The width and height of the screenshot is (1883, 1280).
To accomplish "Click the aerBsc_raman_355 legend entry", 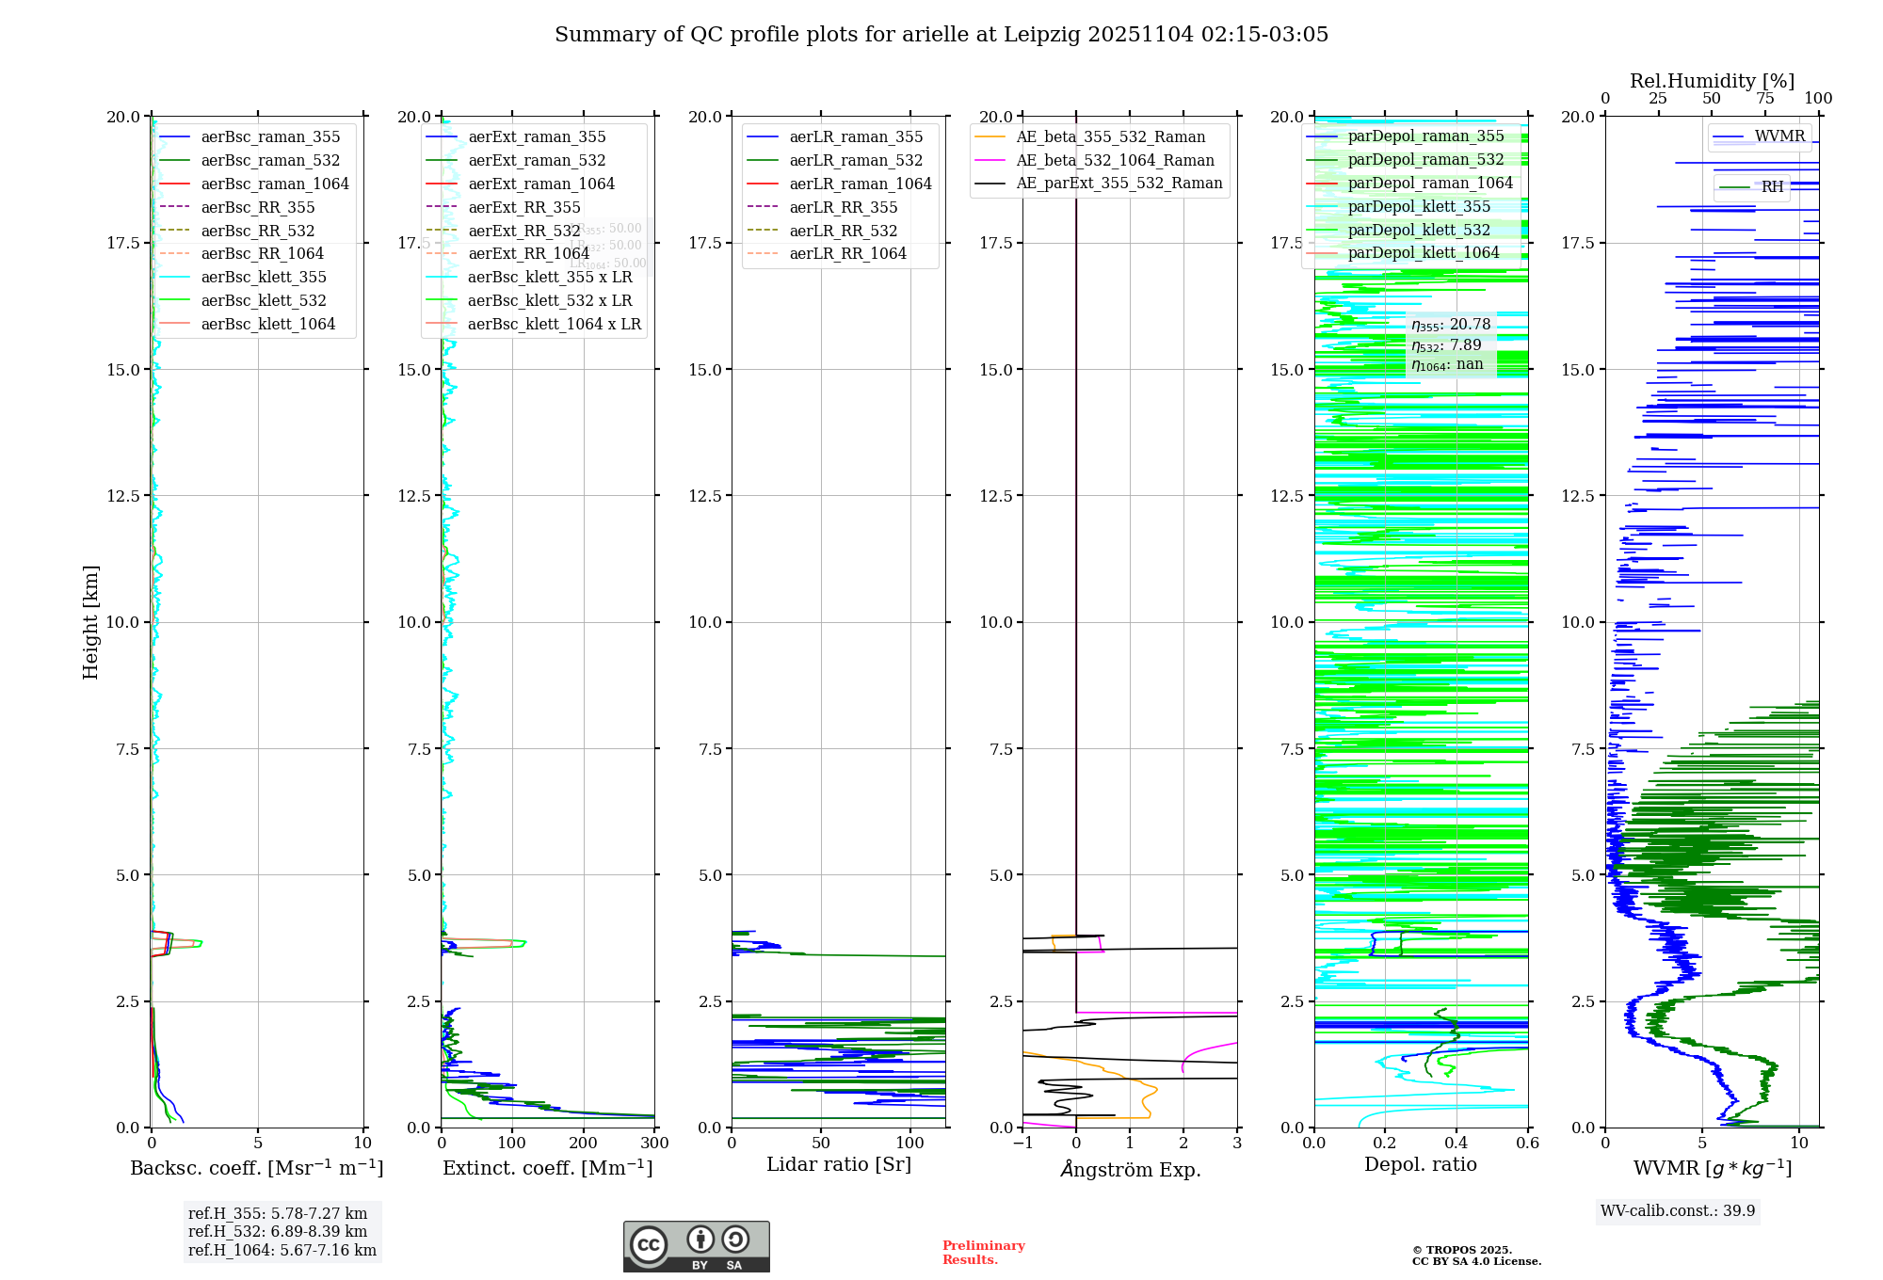I will (270, 137).
